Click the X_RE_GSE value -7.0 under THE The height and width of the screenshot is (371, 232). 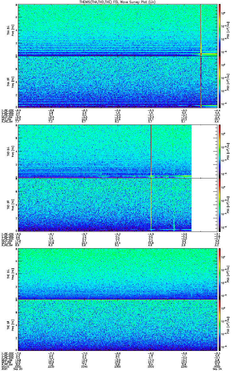(84, 353)
